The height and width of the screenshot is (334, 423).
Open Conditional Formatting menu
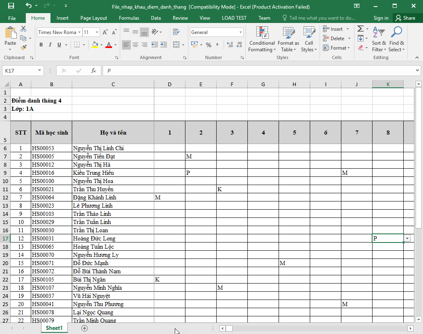coord(262,39)
